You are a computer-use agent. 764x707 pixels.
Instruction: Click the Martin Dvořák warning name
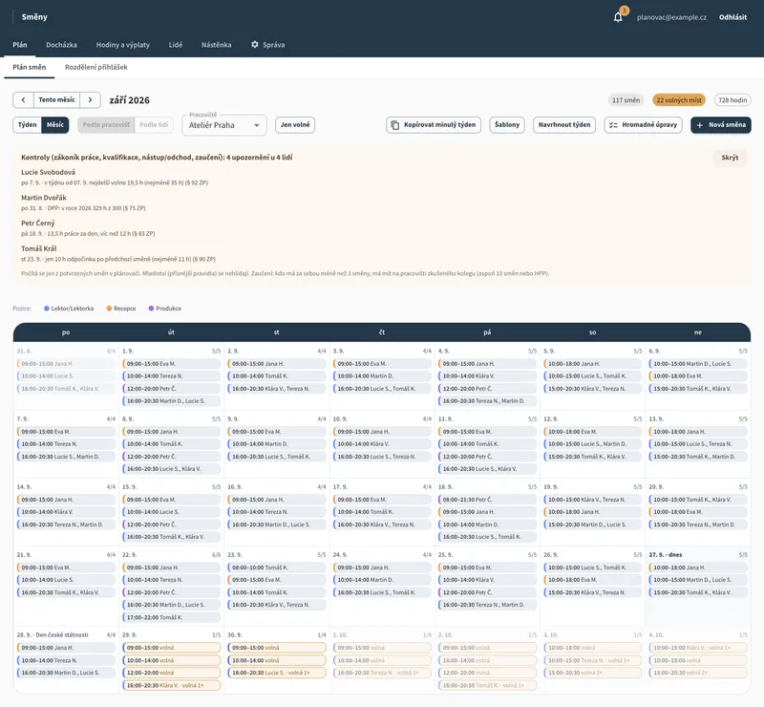tap(43, 198)
